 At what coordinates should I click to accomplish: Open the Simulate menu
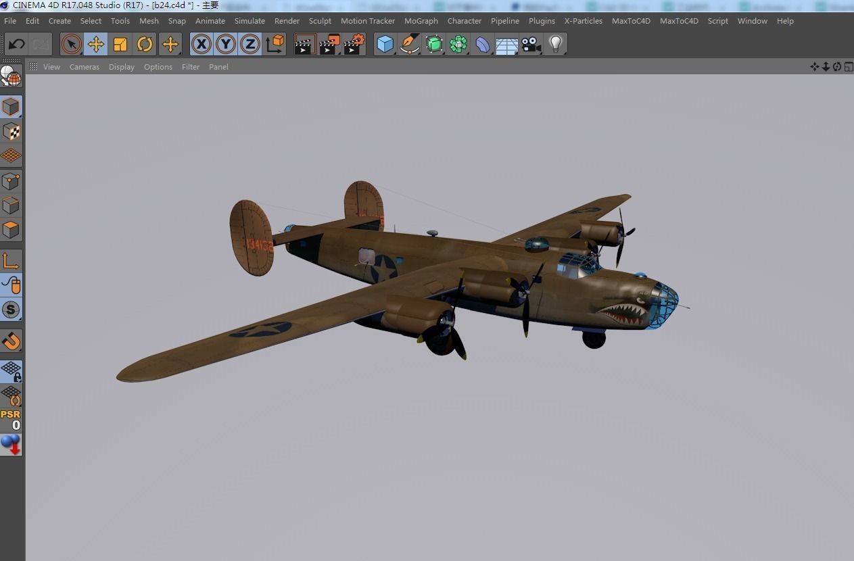click(250, 21)
